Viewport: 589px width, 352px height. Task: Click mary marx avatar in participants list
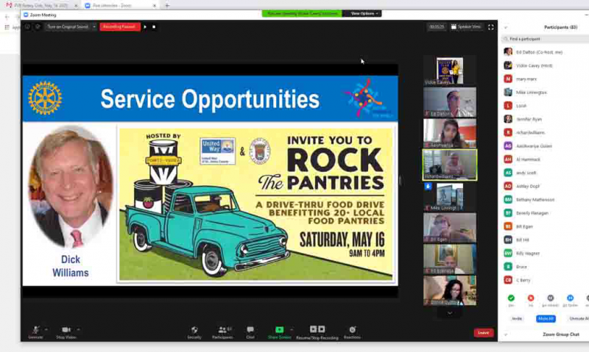[508, 79]
